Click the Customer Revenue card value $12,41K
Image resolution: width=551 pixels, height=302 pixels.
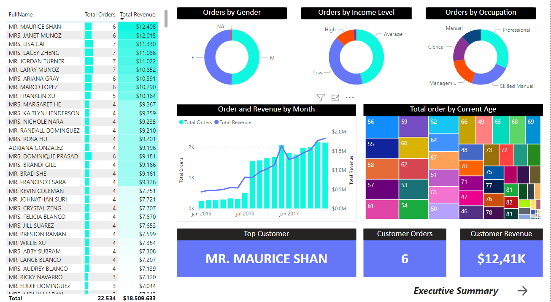point(501,258)
